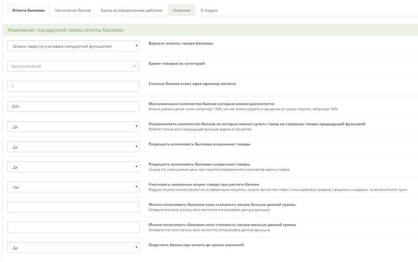Open the discounted products payment dropdown

(x=73, y=167)
